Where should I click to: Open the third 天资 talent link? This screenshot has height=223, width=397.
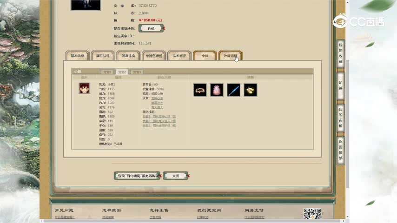tap(157, 107)
